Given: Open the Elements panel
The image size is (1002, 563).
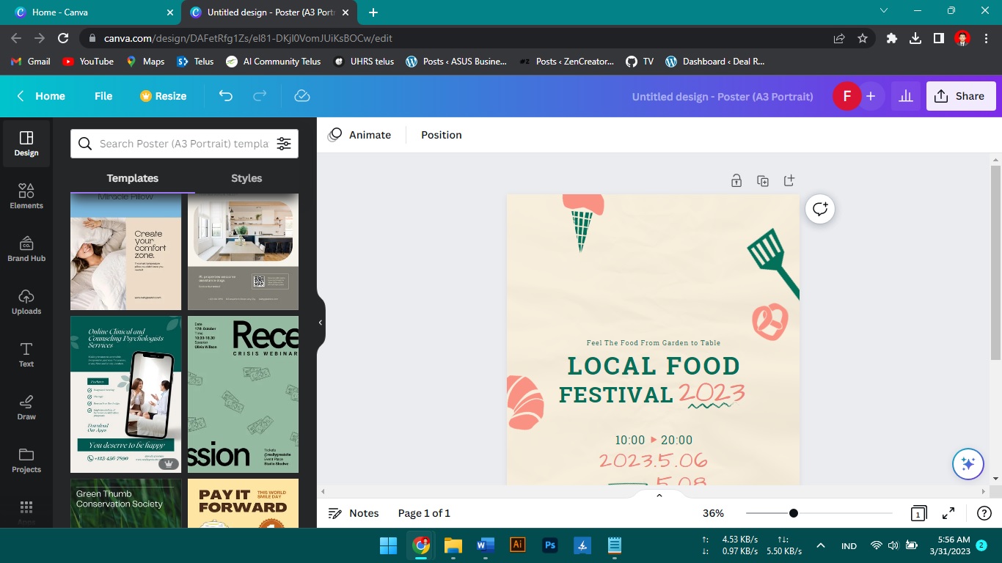Looking at the screenshot, I should pyautogui.click(x=26, y=196).
